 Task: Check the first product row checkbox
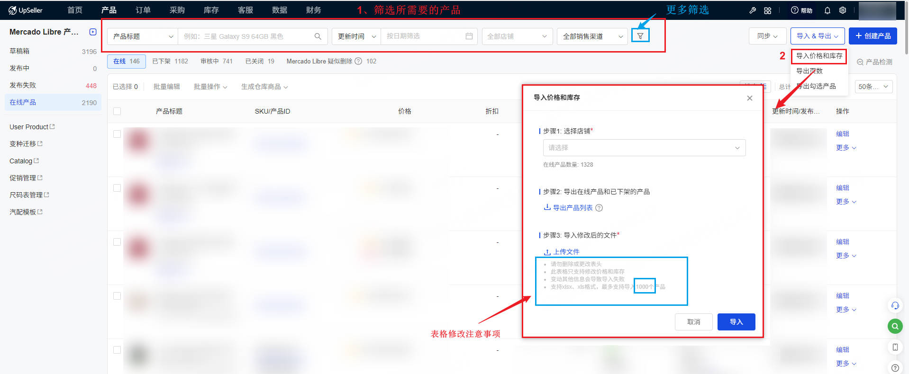click(x=117, y=134)
